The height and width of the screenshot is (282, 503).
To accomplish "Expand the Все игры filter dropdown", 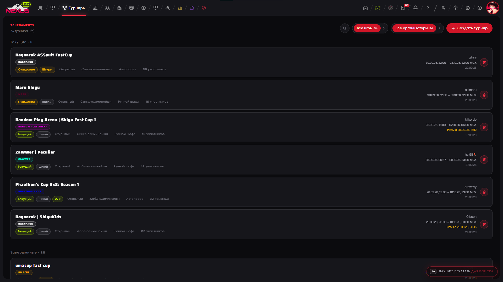I will (x=370, y=28).
